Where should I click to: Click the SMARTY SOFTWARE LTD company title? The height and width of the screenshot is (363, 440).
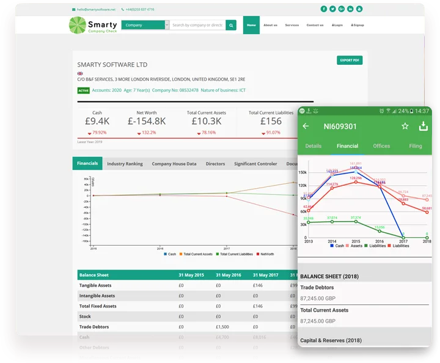112,65
